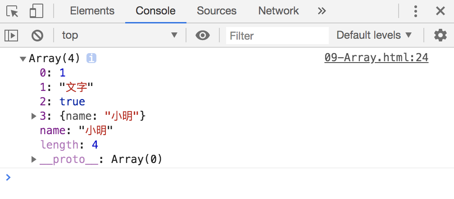Show more tabs with double chevron

pos(322,11)
